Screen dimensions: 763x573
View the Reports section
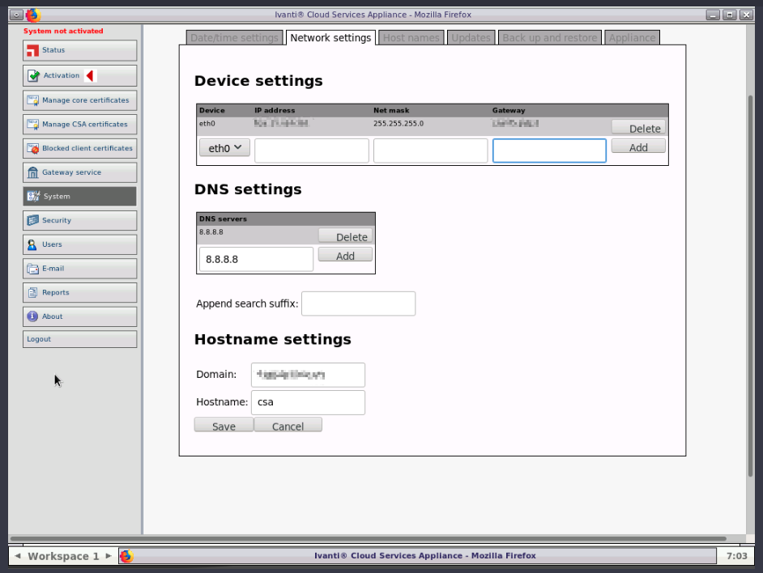pyautogui.click(x=79, y=292)
